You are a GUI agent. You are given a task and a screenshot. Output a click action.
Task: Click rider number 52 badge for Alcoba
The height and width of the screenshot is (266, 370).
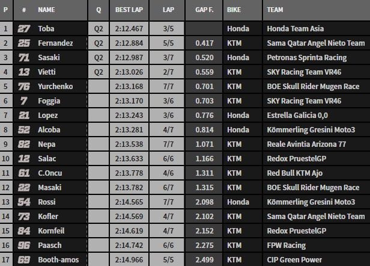click(x=23, y=130)
